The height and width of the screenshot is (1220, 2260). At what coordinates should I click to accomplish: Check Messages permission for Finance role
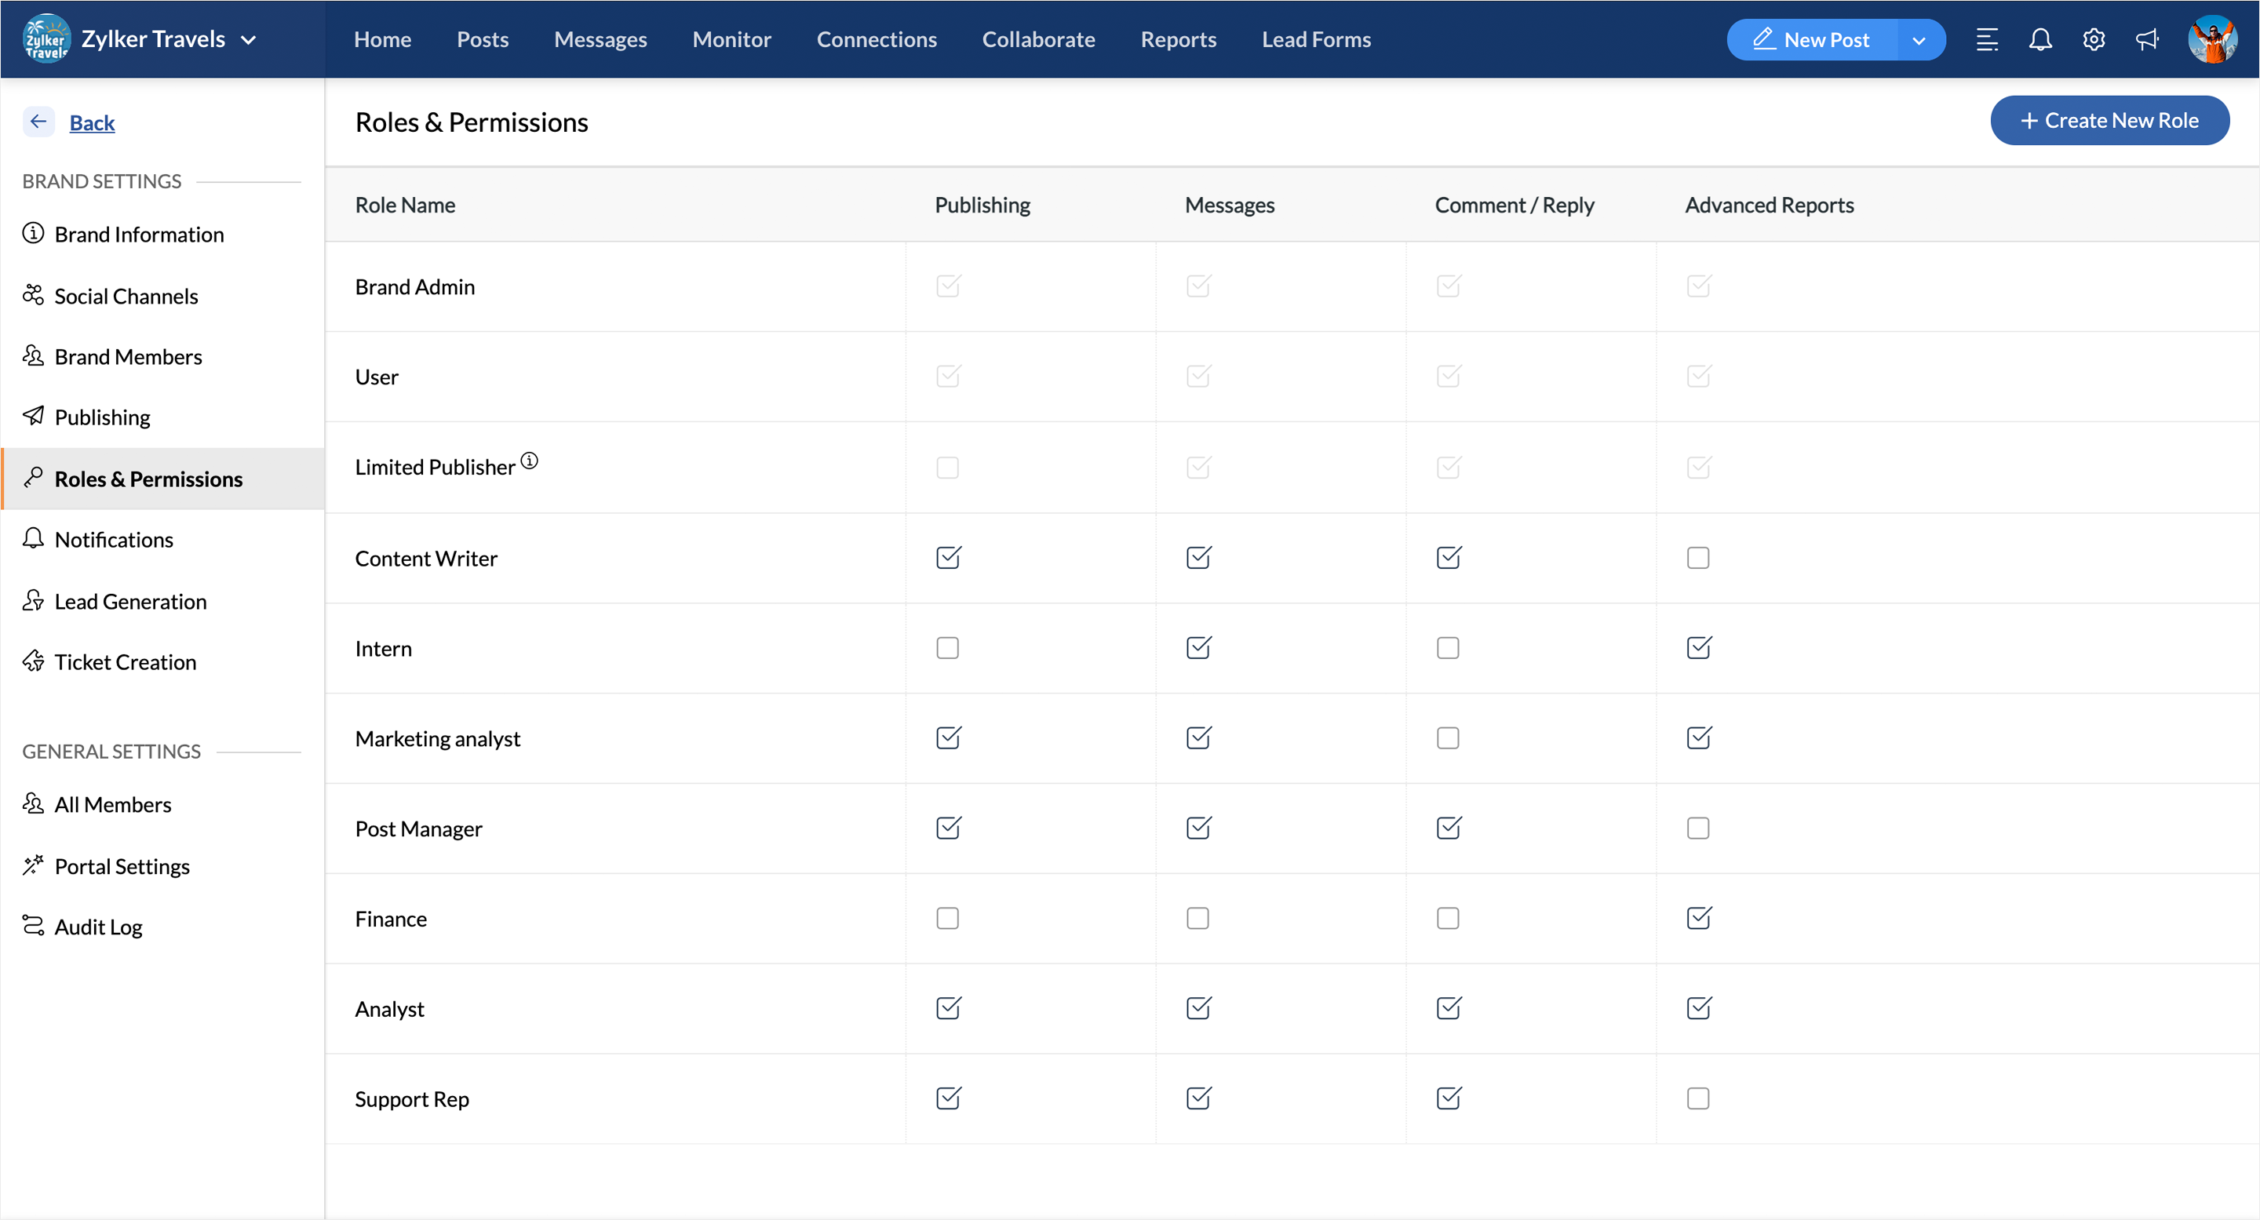[1197, 918]
